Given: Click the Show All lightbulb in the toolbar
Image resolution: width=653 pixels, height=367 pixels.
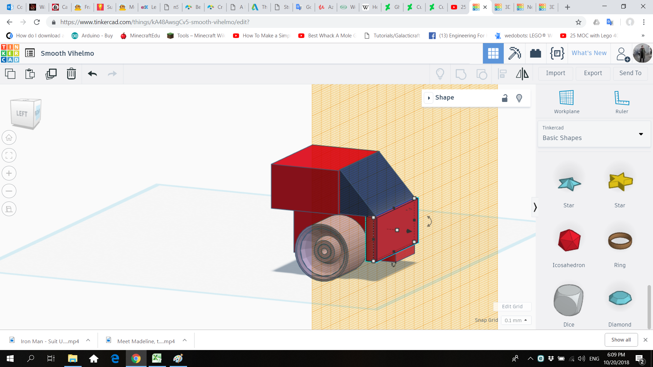Looking at the screenshot, I should pyautogui.click(x=440, y=74).
